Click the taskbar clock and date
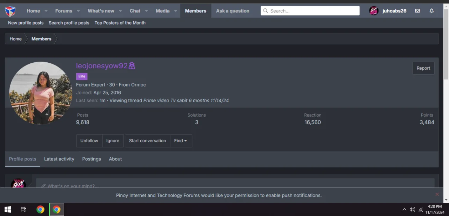This screenshot has width=449, height=216. point(435,209)
